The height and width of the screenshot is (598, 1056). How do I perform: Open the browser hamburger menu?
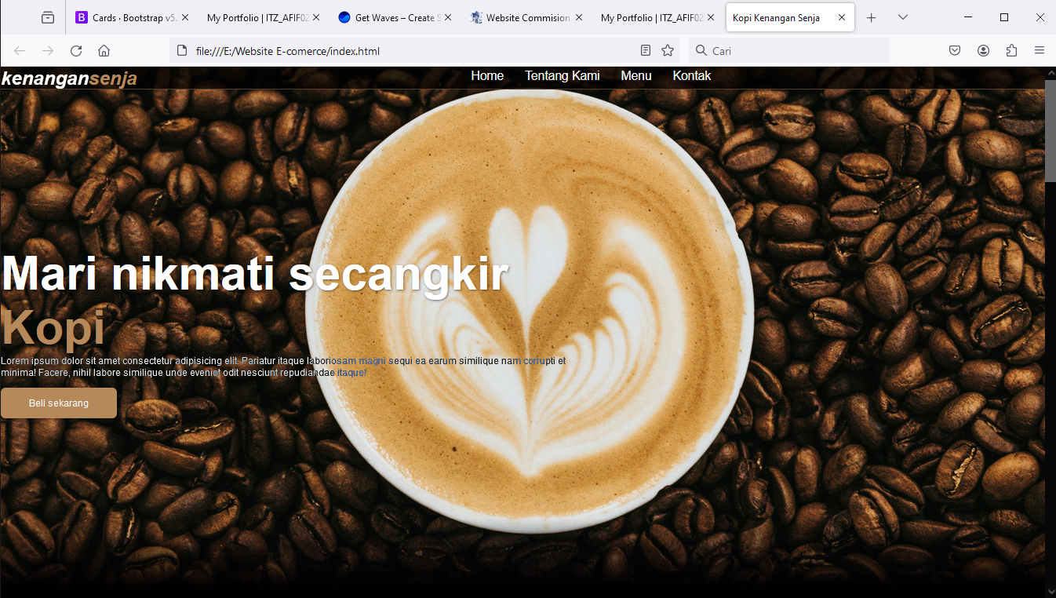(x=1040, y=50)
